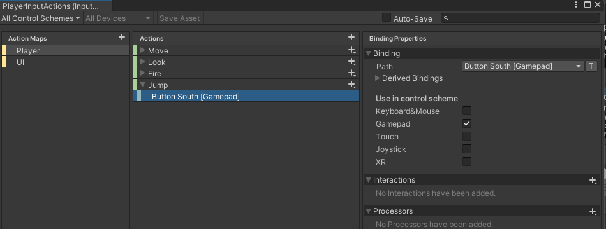
Task: Add binding to Jump action
Action: [351, 85]
